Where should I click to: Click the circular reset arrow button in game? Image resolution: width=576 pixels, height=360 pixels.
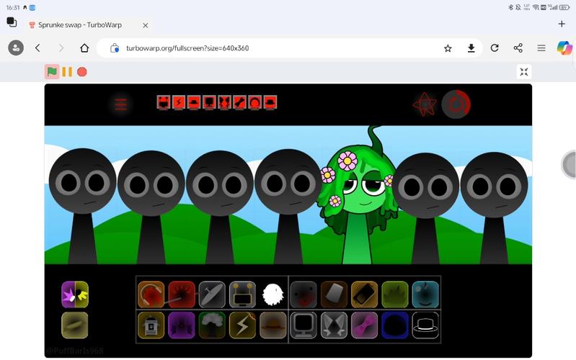(456, 104)
